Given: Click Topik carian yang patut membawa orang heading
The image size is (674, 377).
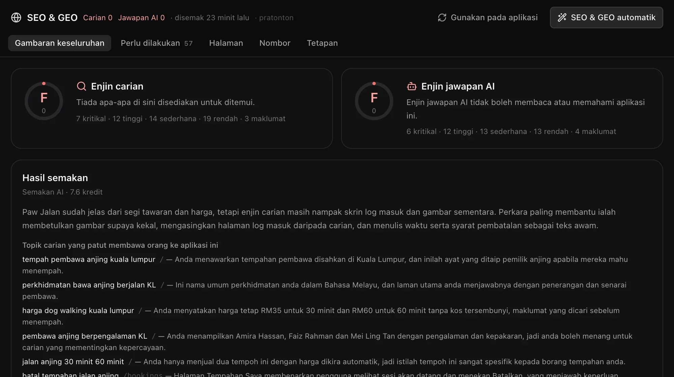Looking at the screenshot, I should 120,245.
